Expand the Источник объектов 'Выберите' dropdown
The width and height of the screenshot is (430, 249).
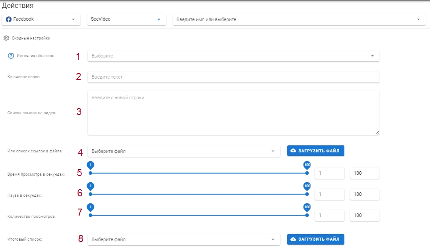point(233,56)
